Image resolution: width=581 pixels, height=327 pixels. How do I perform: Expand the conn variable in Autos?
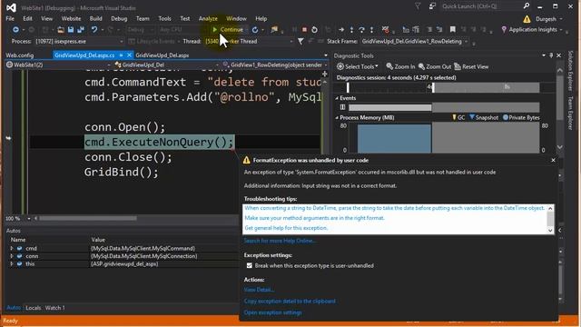tap(12, 256)
